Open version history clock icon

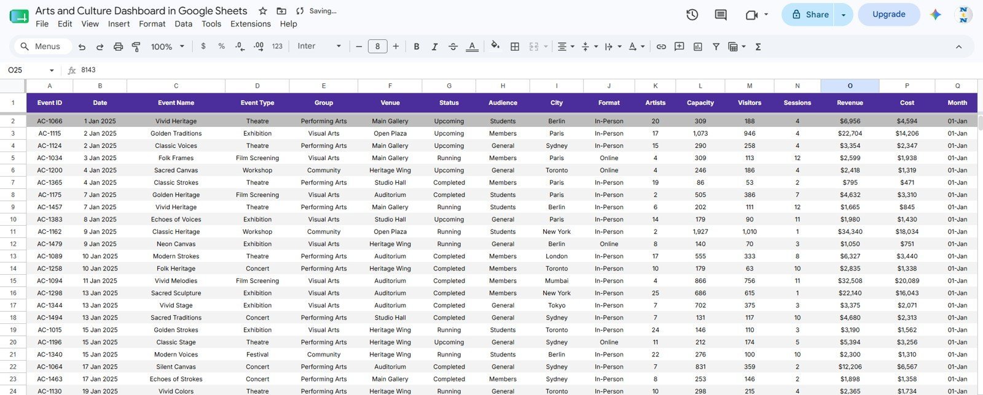point(692,15)
